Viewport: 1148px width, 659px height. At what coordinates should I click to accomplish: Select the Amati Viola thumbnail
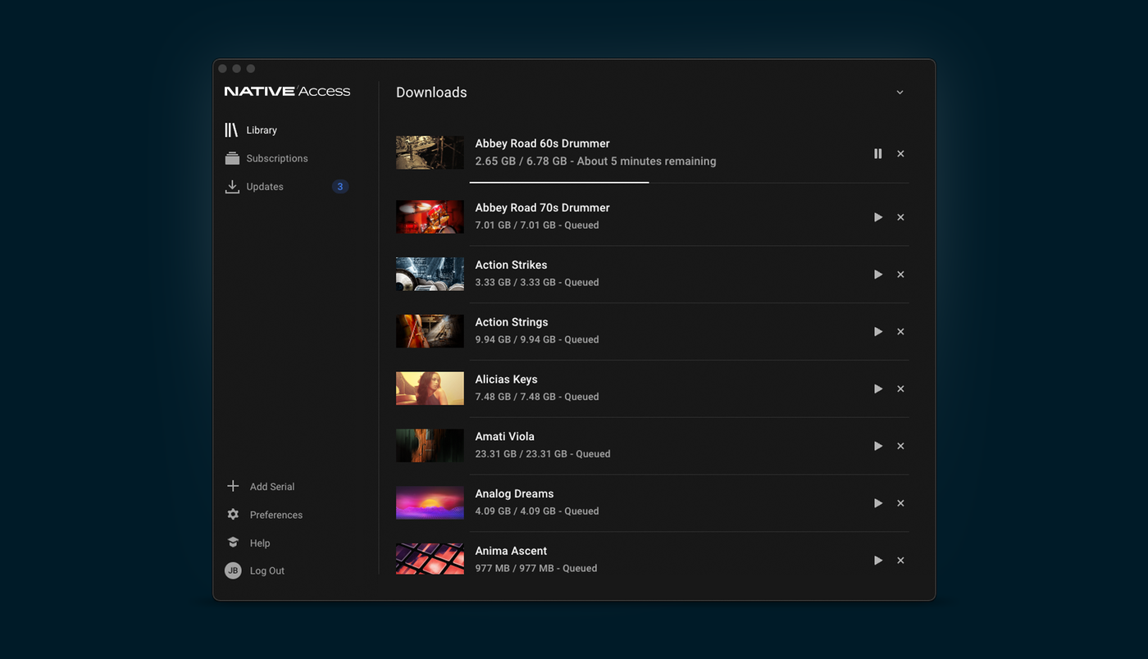pos(430,446)
